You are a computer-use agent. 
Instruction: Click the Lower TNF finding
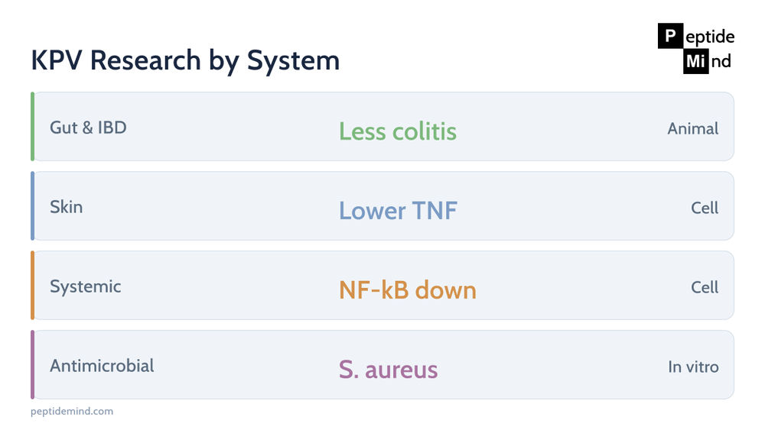398,210
